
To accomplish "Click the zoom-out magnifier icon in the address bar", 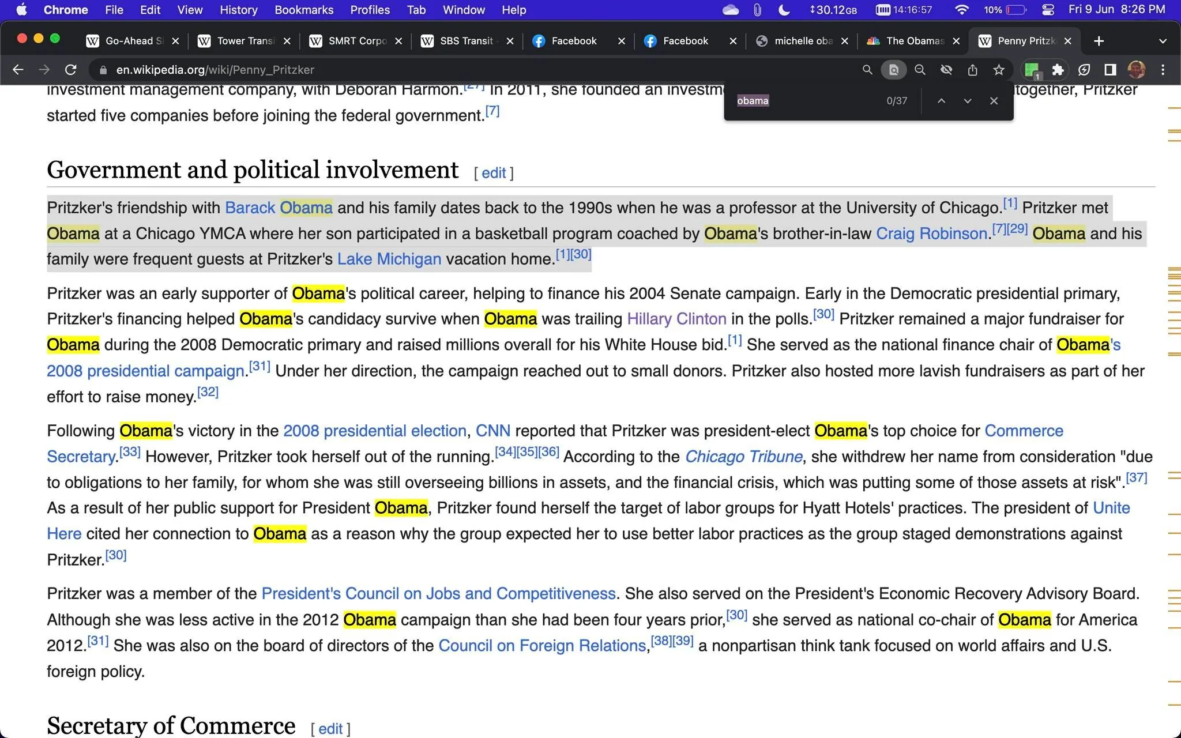I will tap(920, 70).
